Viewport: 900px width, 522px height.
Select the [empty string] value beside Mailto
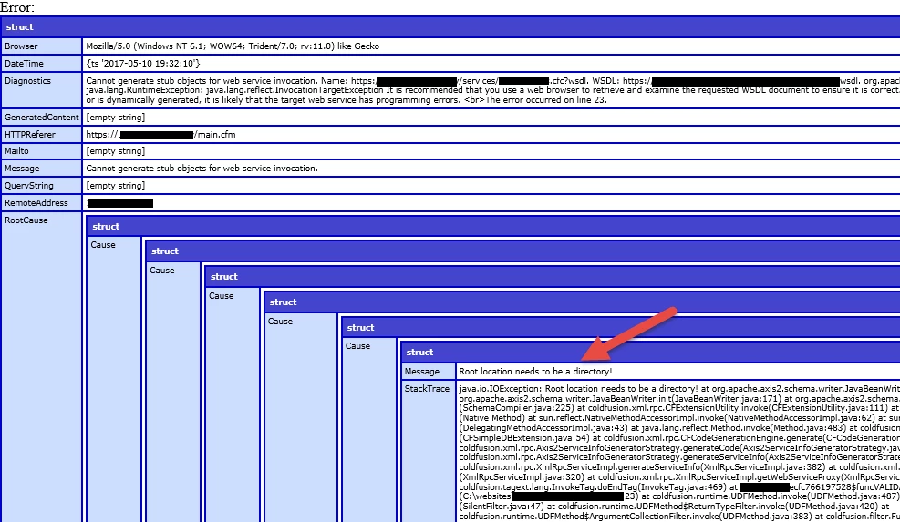(x=116, y=151)
